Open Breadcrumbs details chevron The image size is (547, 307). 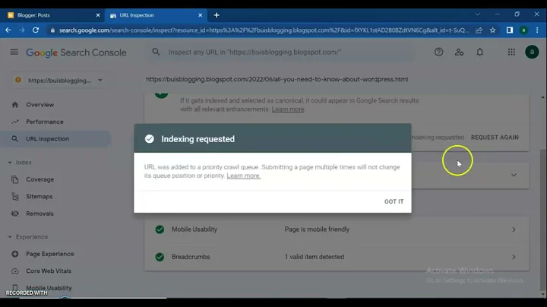[x=514, y=257]
